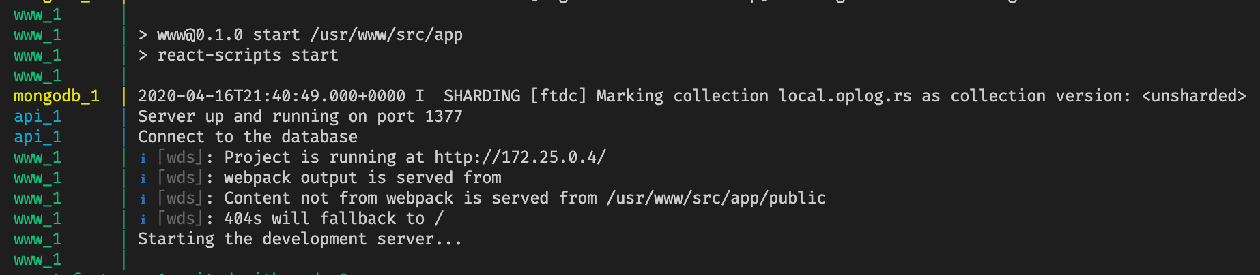
Task: Click api_1 label beside "Server up and running"
Action: click(x=38, y=116)
